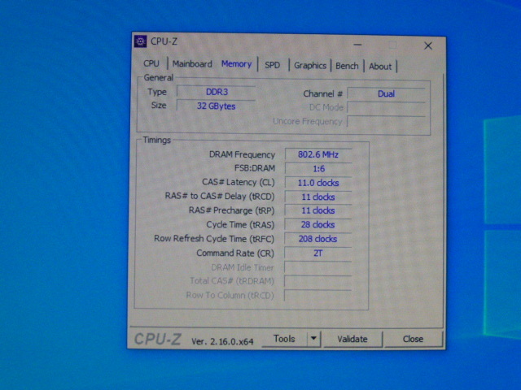Click the Ver. 2.16.0.x64 version text
Image resolution: width=521 pixels, height=390 pixels.
pyautogui.click(x=222, y=341)
